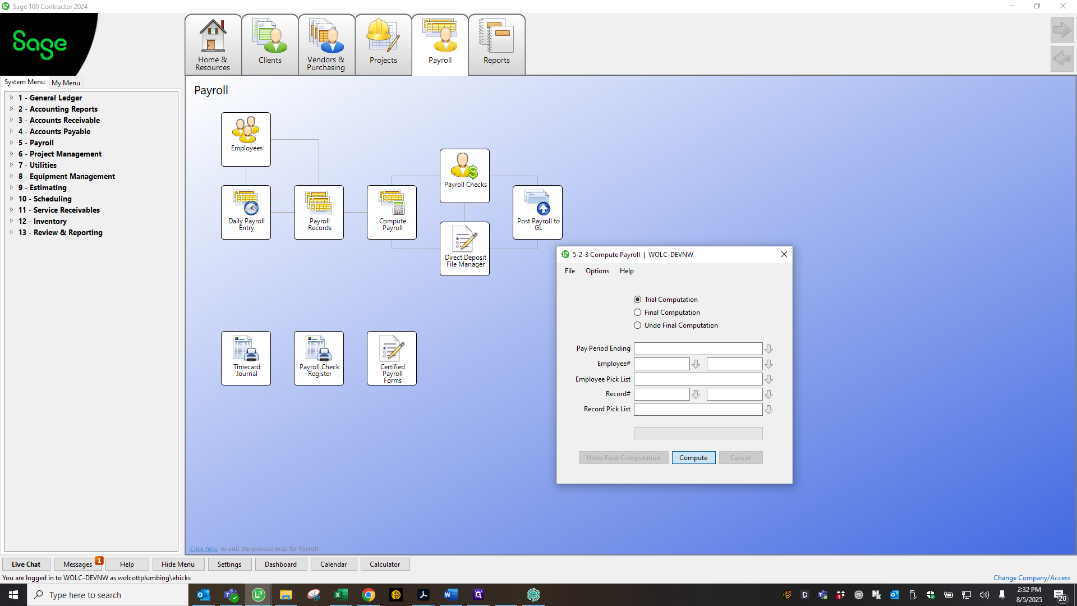Open the Clients tab
This screenshot has width=1077, height=606.
point(270,45)
